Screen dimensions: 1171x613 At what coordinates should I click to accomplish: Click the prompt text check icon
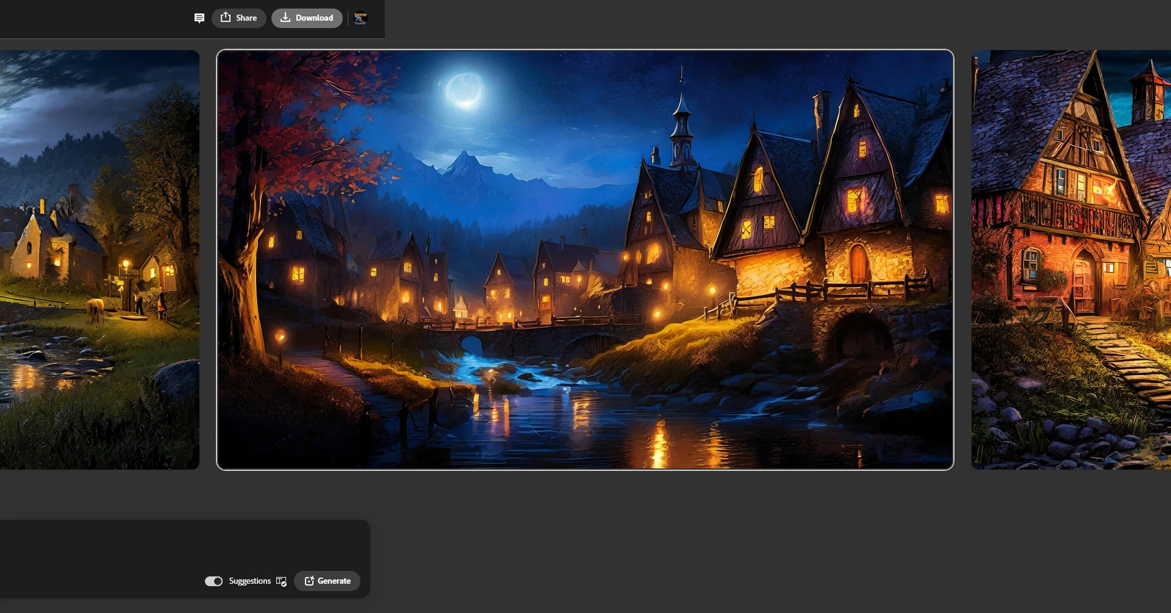pyautogui.click(x=281, y=581)
